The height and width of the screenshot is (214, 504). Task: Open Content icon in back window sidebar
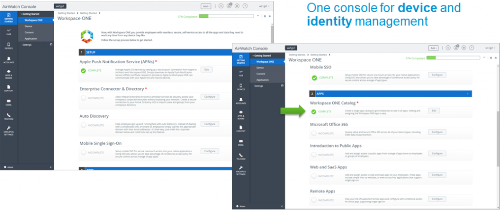[x=9, y=88]
